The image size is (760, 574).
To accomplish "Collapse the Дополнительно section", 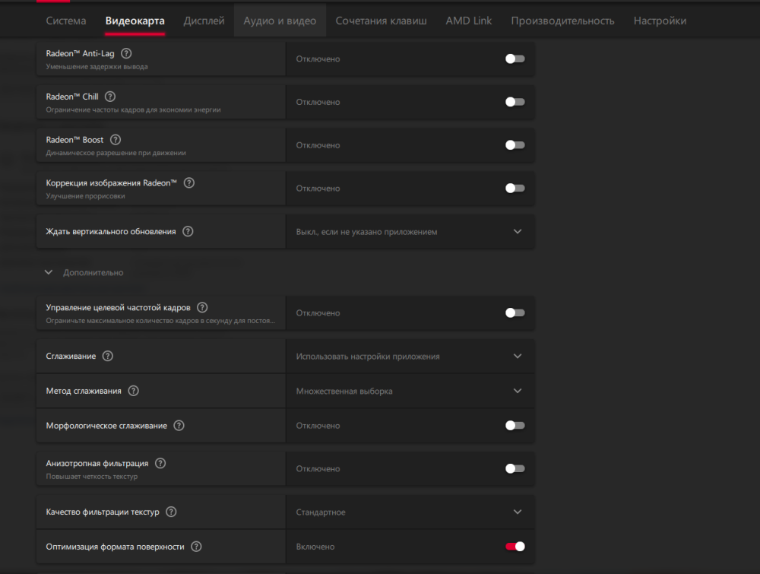I will click(49, 272).
